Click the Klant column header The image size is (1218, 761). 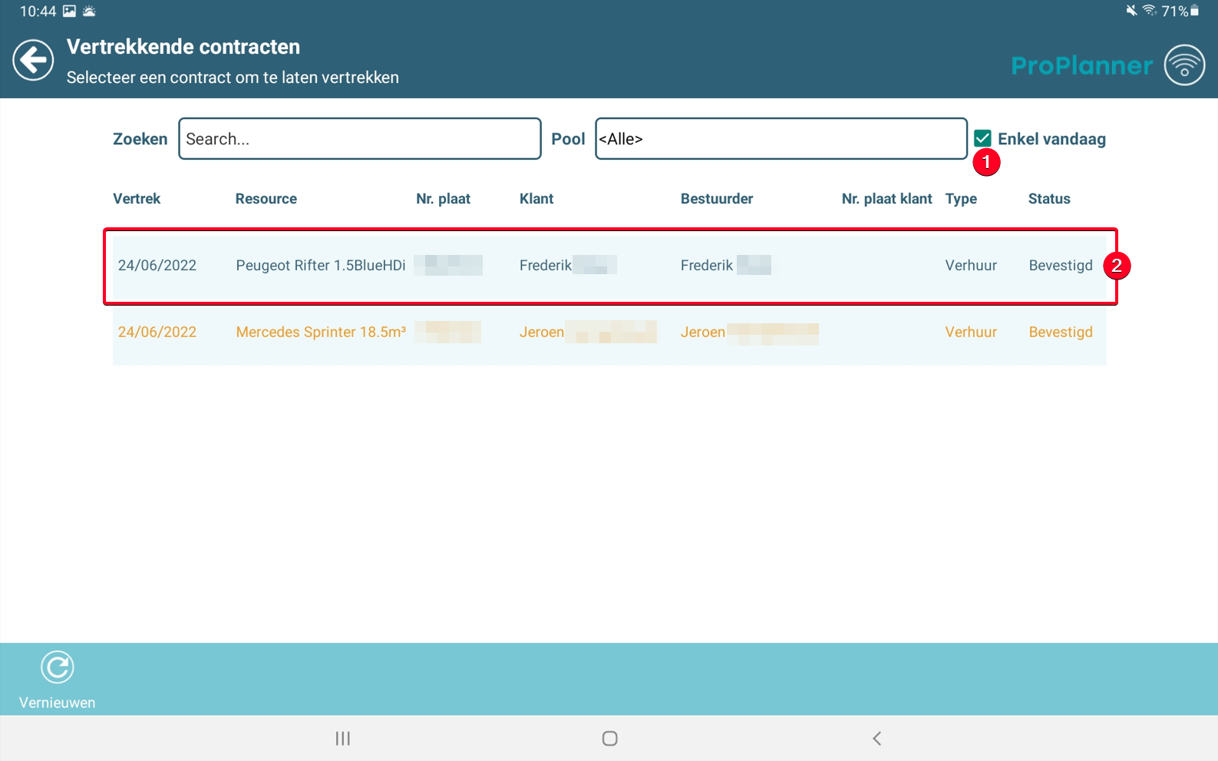[x=536, y=199]
